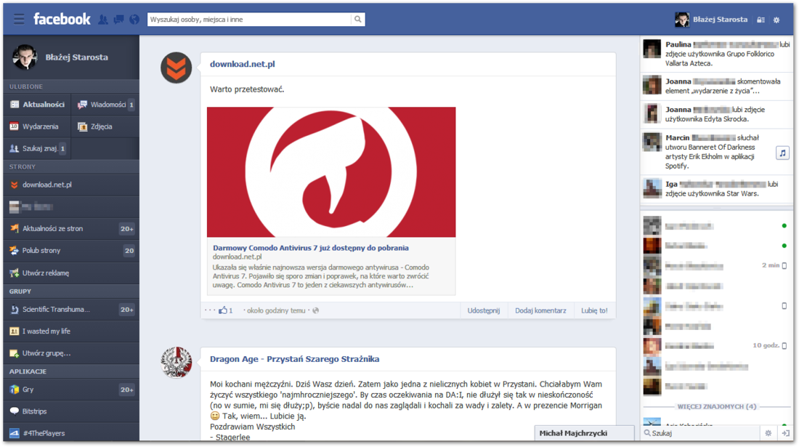This screenshot has height=447, width=799.
Task: Open the settings gear in top bar
Action: click(776, 20)
